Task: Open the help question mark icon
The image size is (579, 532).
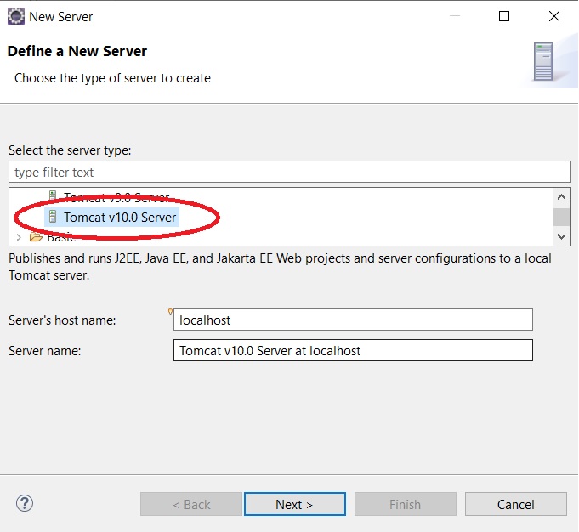Action: [x=25, y=503]
